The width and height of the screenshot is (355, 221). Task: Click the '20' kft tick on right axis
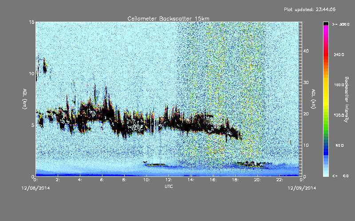(306, 114)
